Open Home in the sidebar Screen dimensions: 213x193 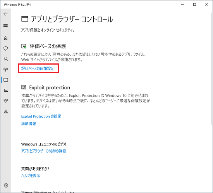click(x=6, y=38)
